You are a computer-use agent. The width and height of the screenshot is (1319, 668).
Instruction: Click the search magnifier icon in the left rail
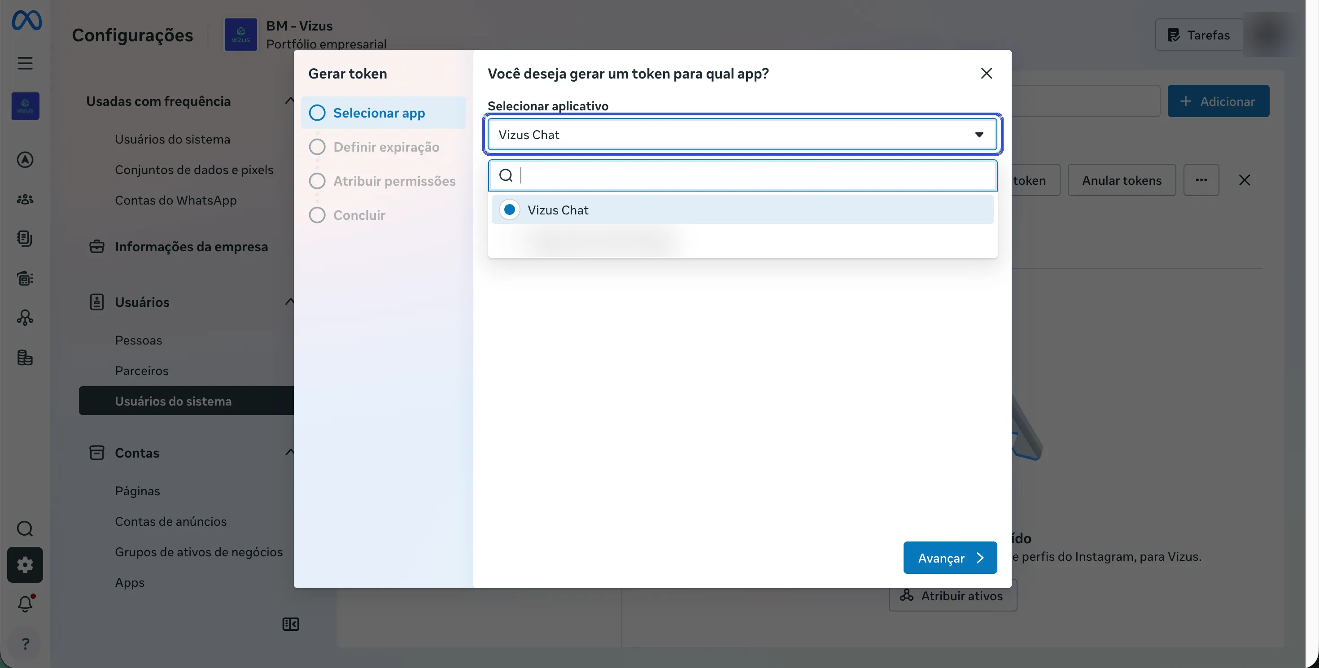click(25, 528)
